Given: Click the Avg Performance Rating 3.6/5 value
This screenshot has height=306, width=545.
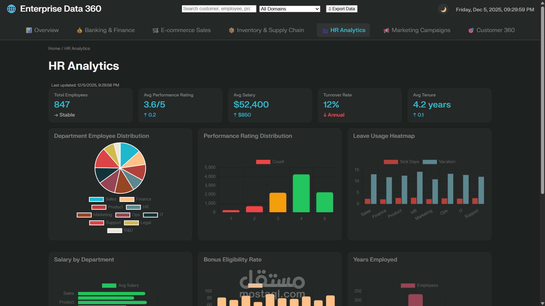Looking at the screenshot, I should (x=154, y=105).
